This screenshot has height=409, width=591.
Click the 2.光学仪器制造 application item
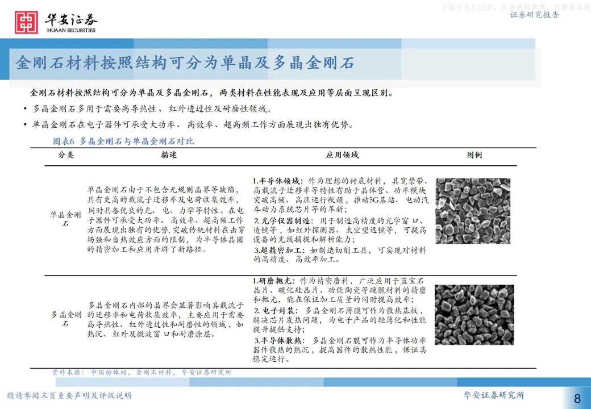click(340, 230)
